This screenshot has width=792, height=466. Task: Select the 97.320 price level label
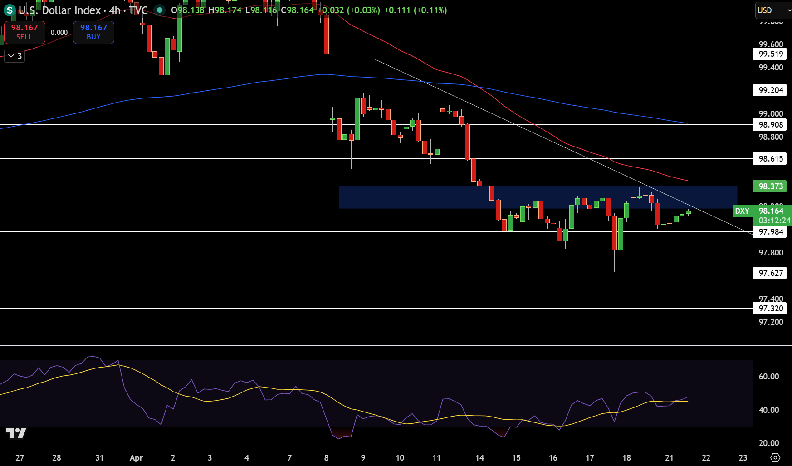click(771, 309)
